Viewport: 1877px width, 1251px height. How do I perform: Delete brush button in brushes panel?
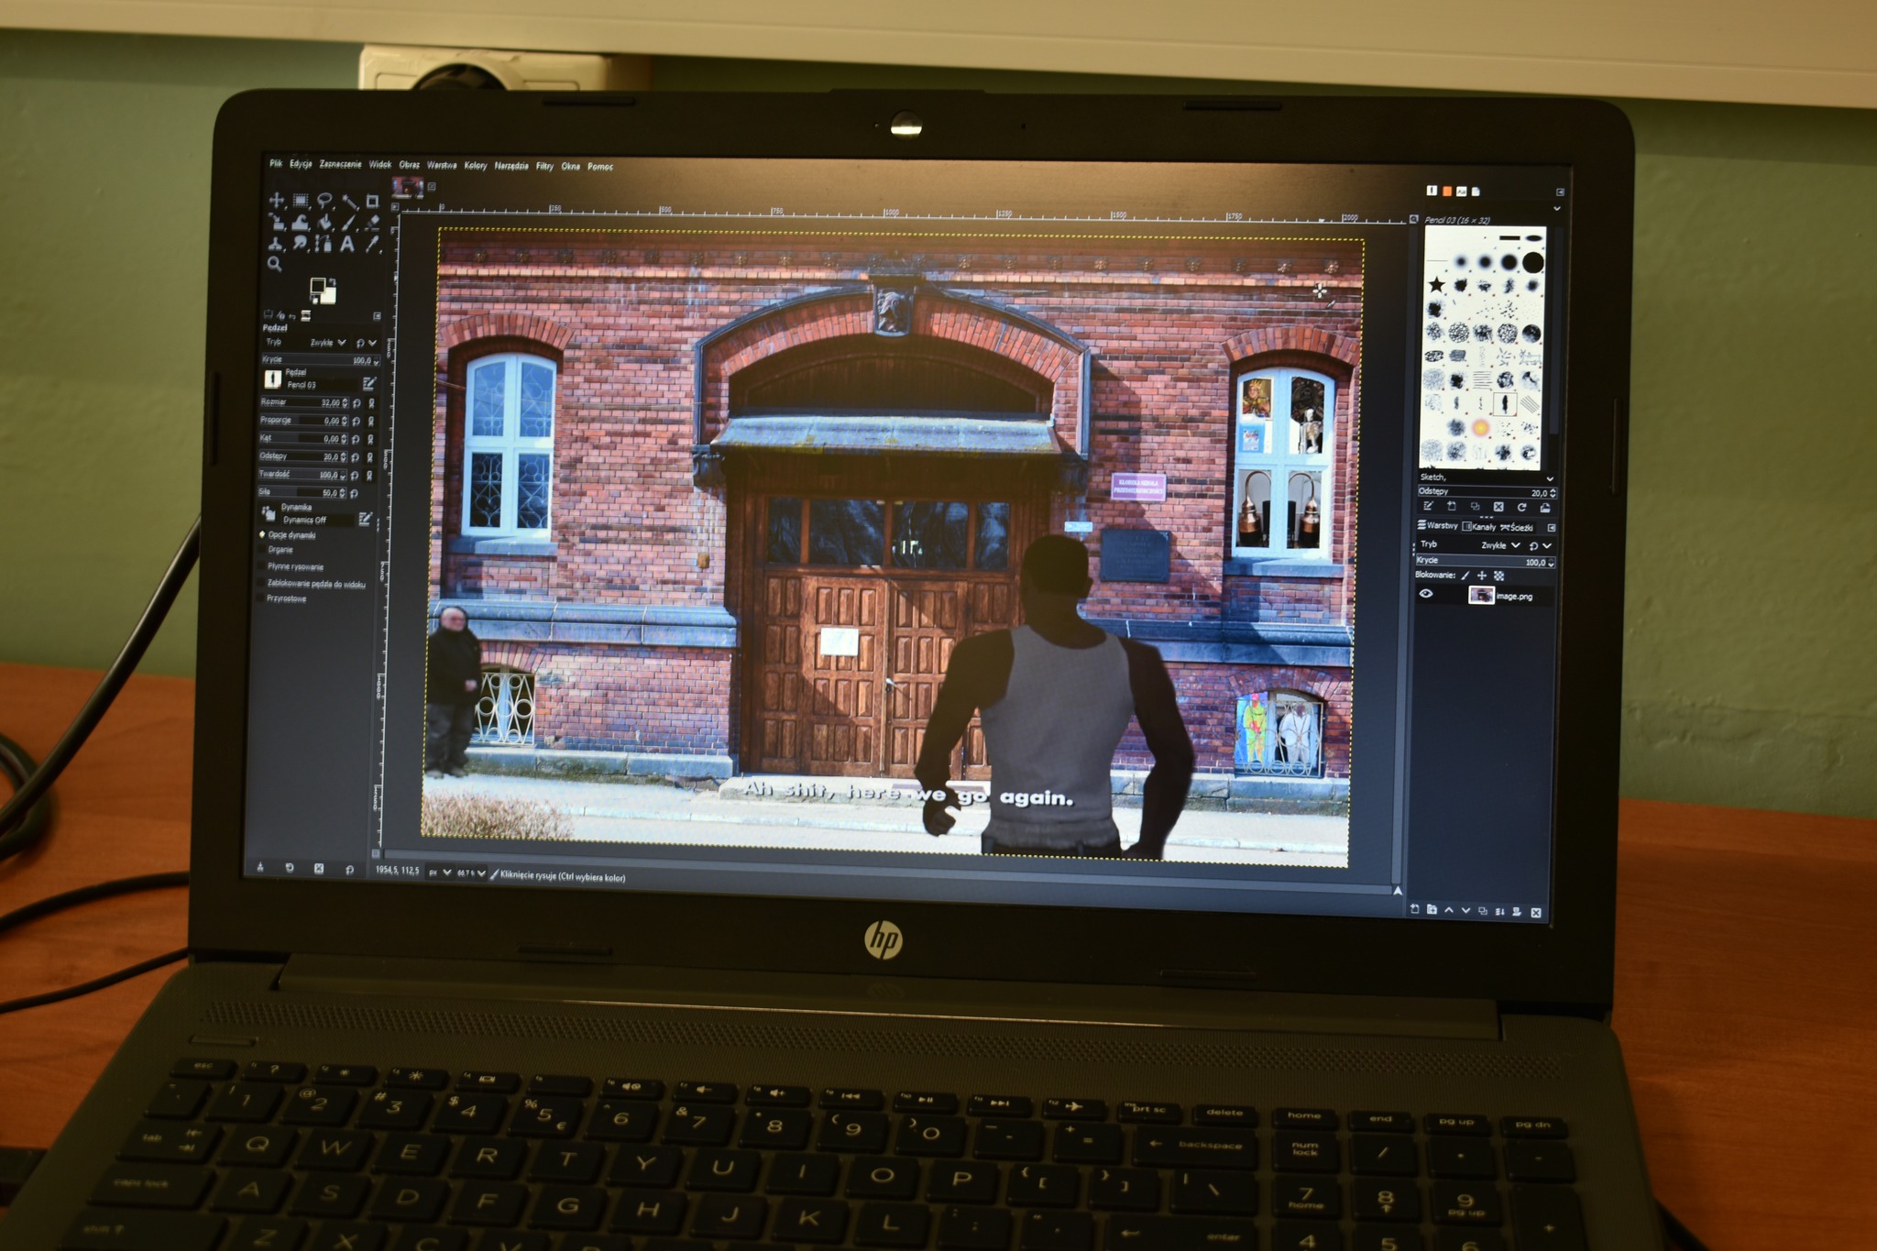tap(1498, 507)
